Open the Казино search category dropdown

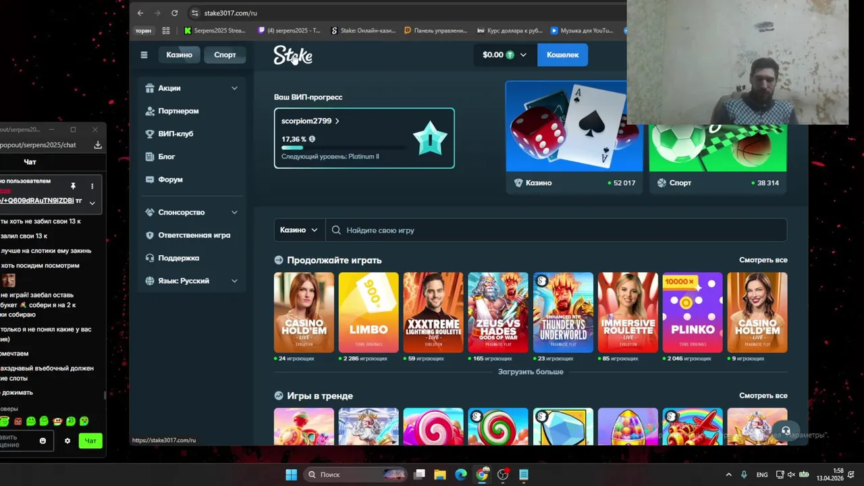tap(298, 230)
